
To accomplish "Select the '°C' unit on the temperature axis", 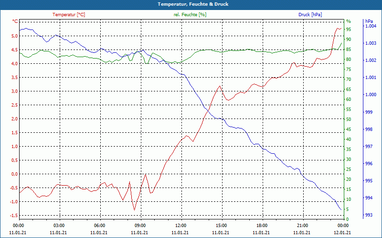I will pos(15,21).
